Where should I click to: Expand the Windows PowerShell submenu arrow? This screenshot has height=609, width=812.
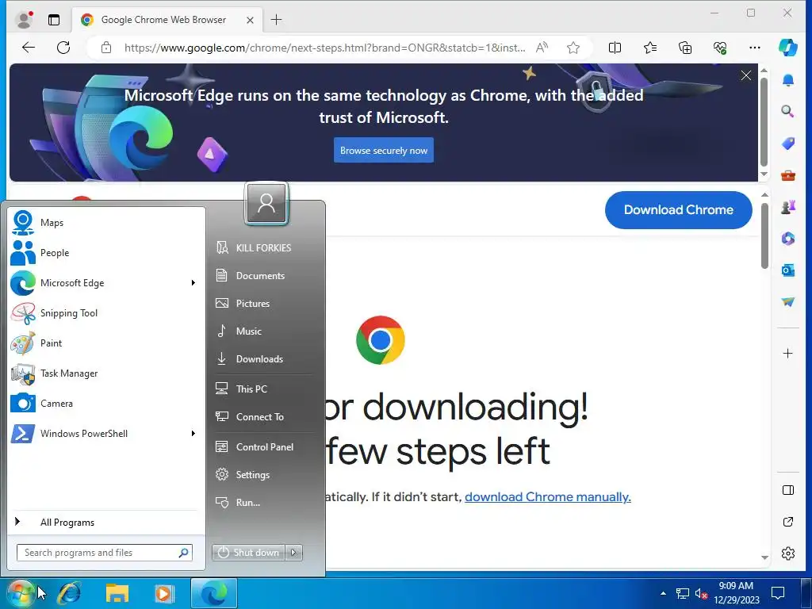193,433
